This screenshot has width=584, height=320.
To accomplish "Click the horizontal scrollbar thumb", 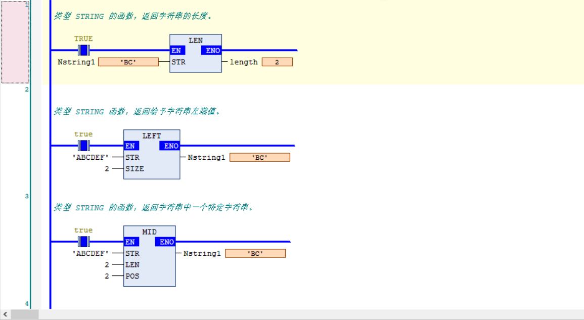I will click(x=25, y=314).
